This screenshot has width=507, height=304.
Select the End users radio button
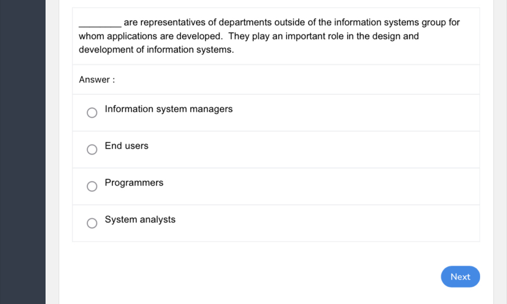[92, 149]
